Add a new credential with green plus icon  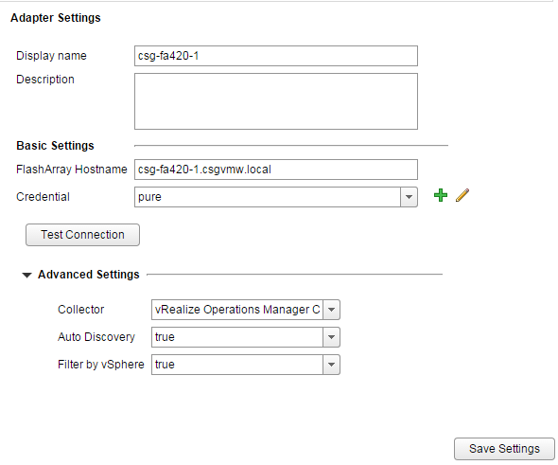(x=441, y=195)
